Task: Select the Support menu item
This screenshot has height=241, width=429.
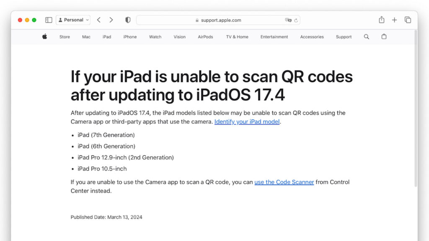Action: [x=344, y=37]
